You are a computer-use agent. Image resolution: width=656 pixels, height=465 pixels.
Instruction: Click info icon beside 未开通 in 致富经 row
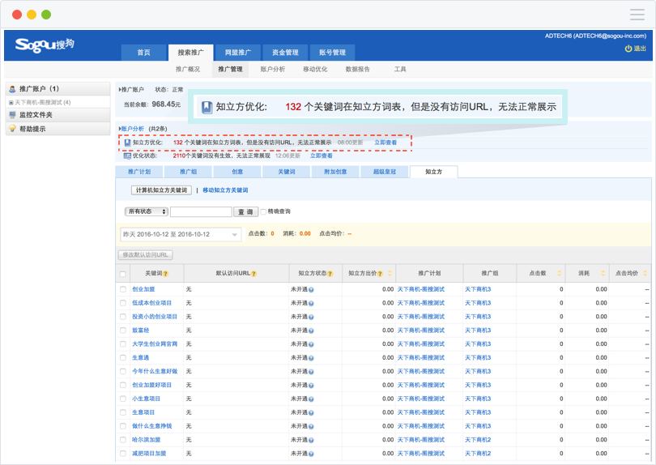pos(311,331)
